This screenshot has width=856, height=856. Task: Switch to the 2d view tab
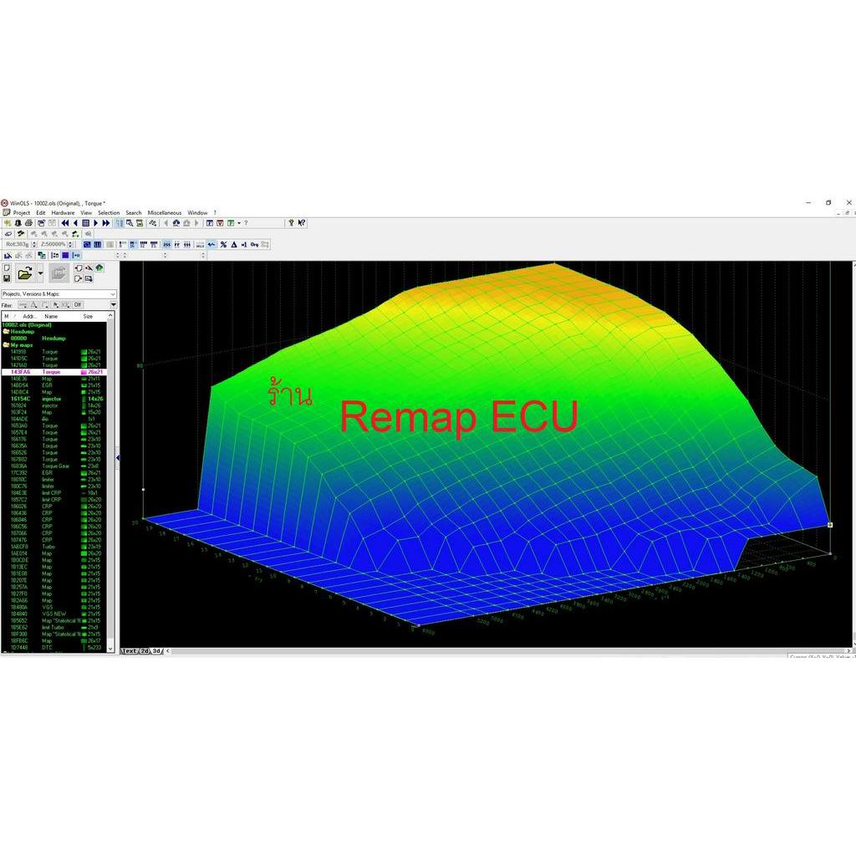tap(145, 650)
